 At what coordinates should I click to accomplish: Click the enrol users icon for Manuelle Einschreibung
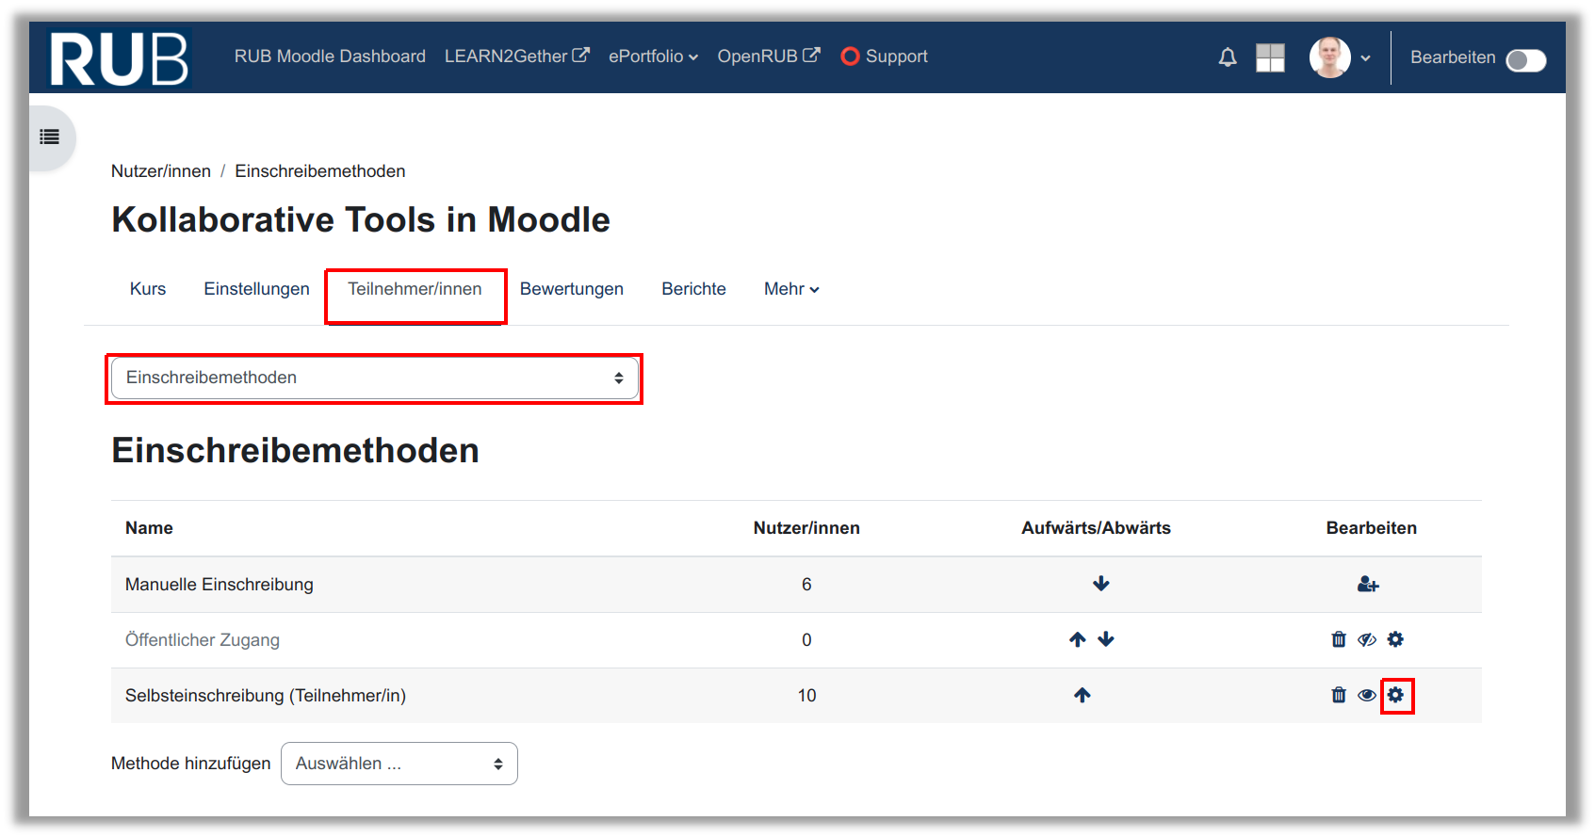coord(1368,585)
